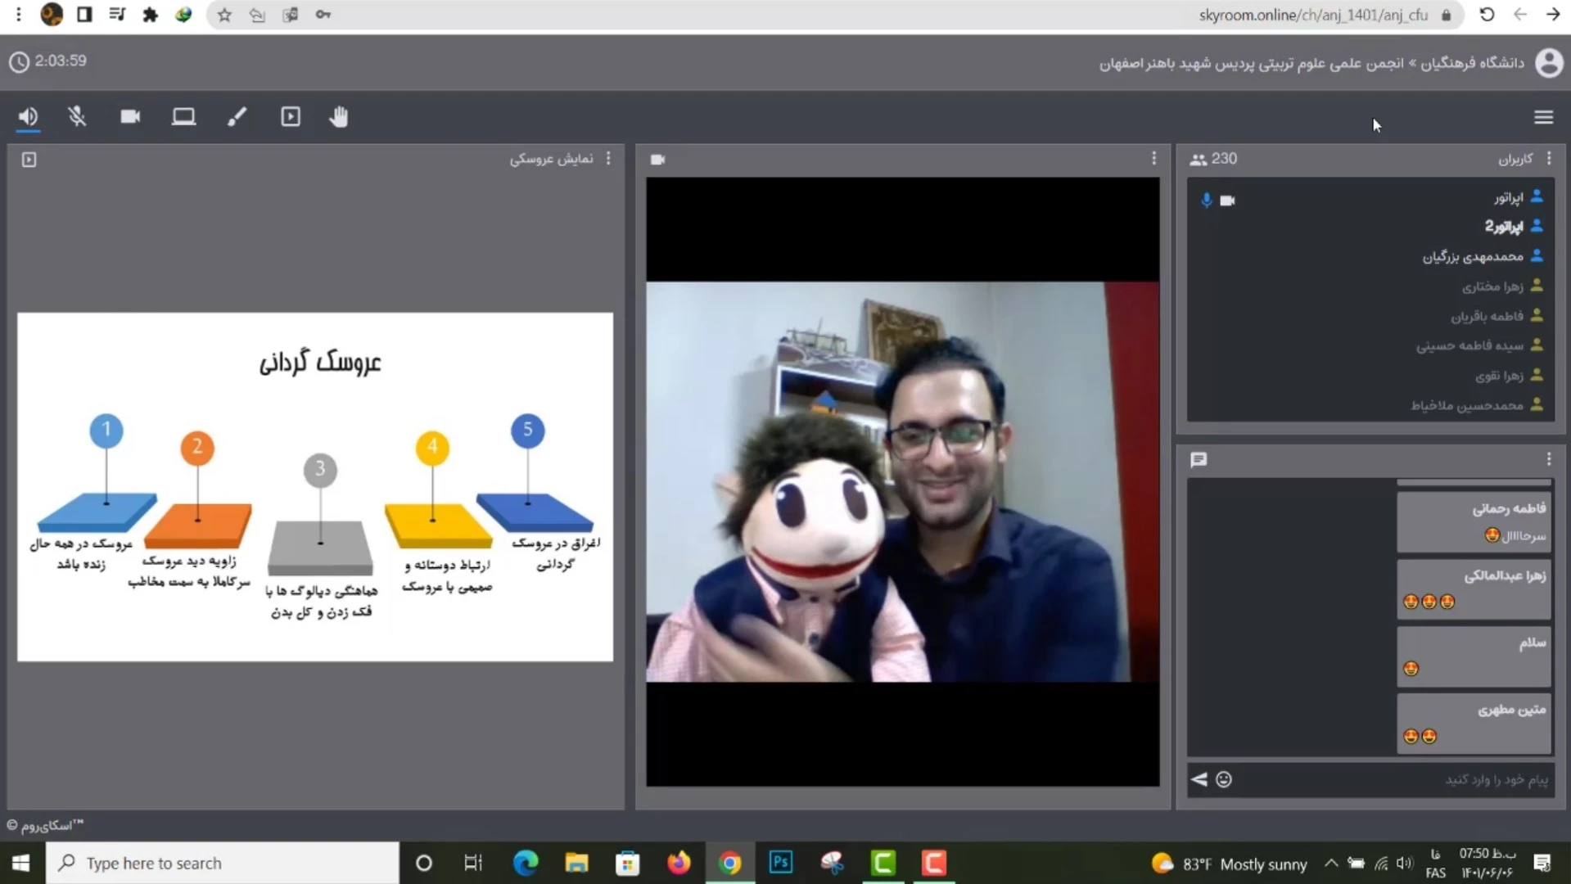This screenshot has height=884, width=1571.
Task: Click the Windows taskbar search box
Action: point(223,863)
